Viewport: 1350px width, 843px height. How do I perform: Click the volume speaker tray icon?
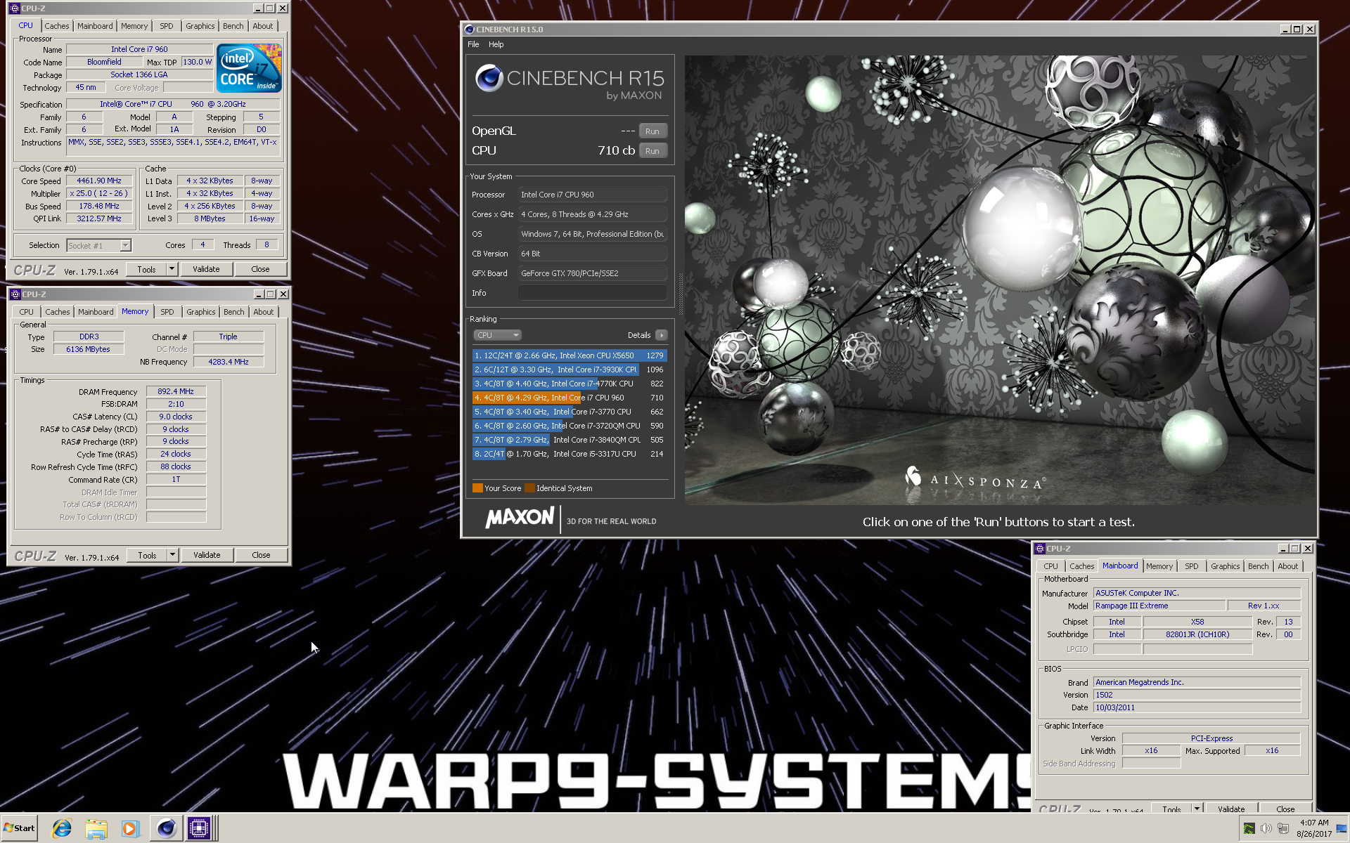pos(1266,829)
